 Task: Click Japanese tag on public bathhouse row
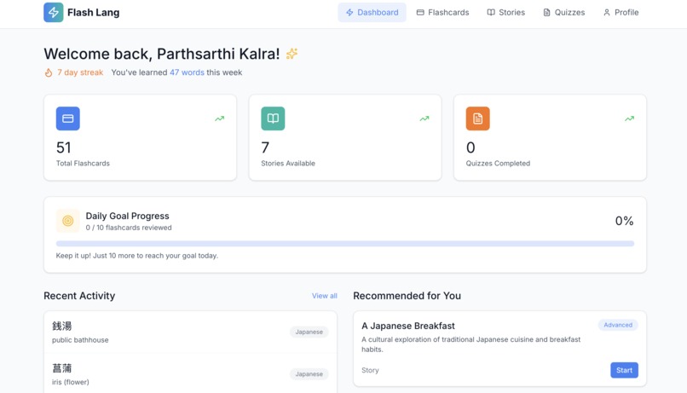pyautogui.click(x=309, y=332)
